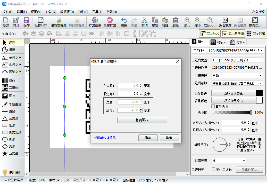The image size is (267, 184).
Task: Click the 直接打印 printer icon
Action: point(110,22)
